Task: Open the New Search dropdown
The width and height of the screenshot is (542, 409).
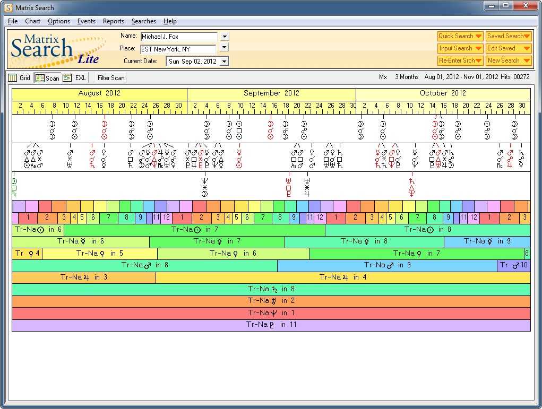Action: pos(509,60)
